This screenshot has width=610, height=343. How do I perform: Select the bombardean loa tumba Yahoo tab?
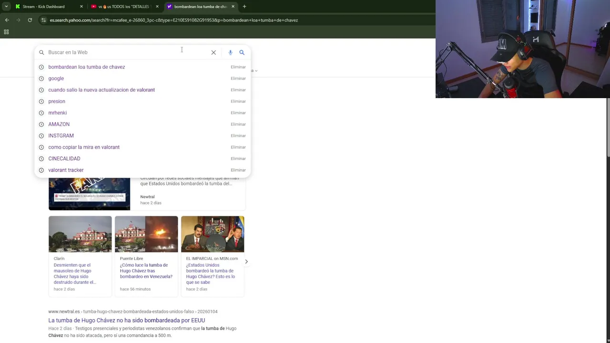[x=200, y=7]
